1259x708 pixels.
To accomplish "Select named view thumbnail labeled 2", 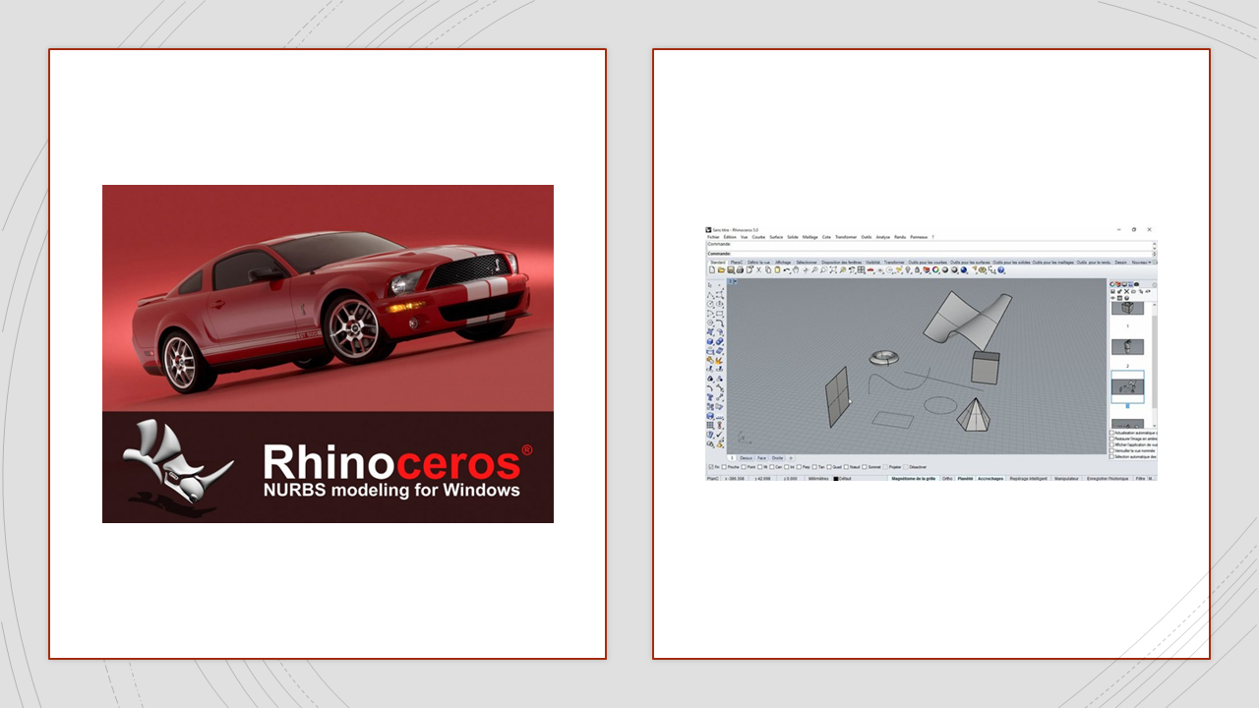I will point(1127,346).
